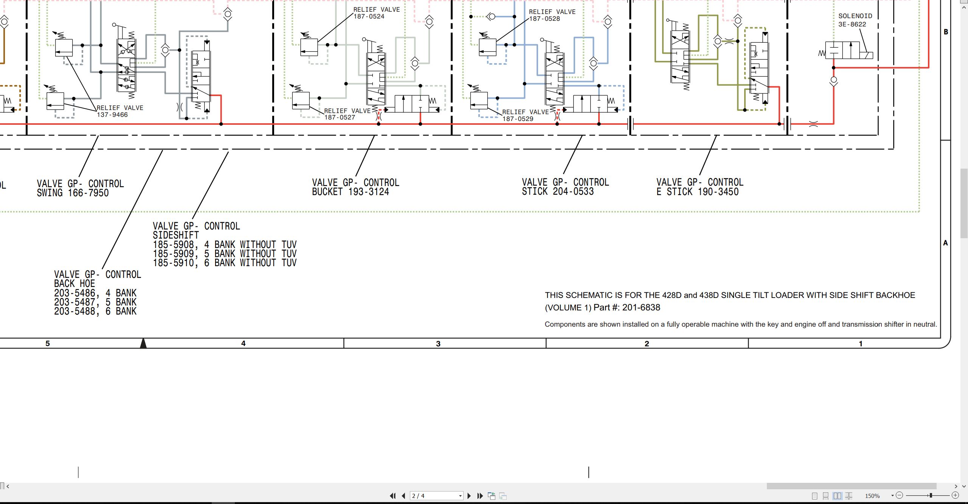
Task: Switch to continuous page view
Action: click(826, 496)
